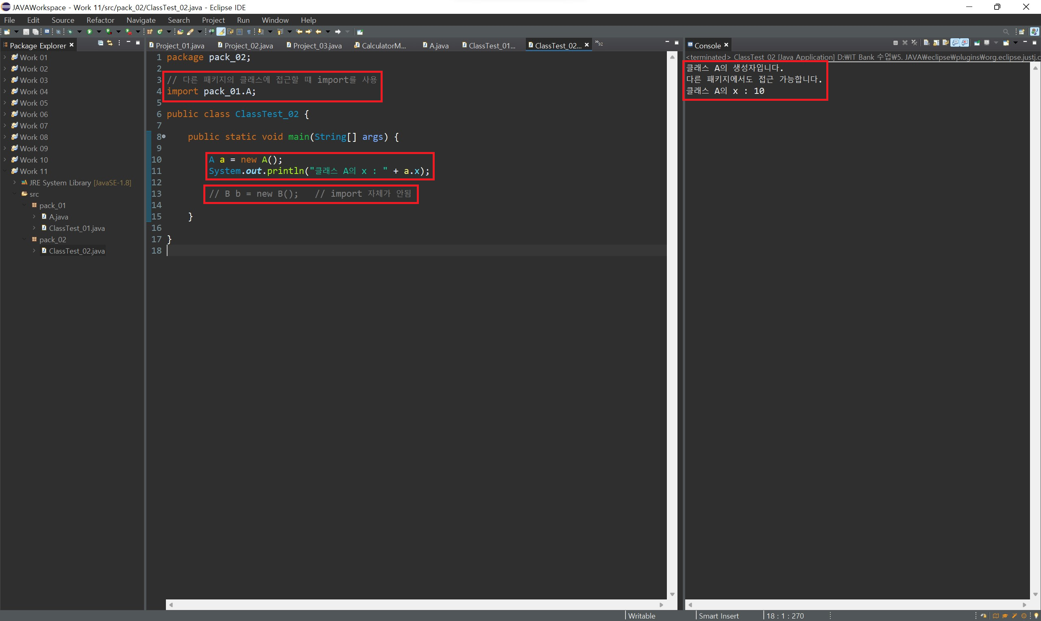Click the green Run button in toolbar
Viewport: 1041px width, 621px height.
pos(89,32)
